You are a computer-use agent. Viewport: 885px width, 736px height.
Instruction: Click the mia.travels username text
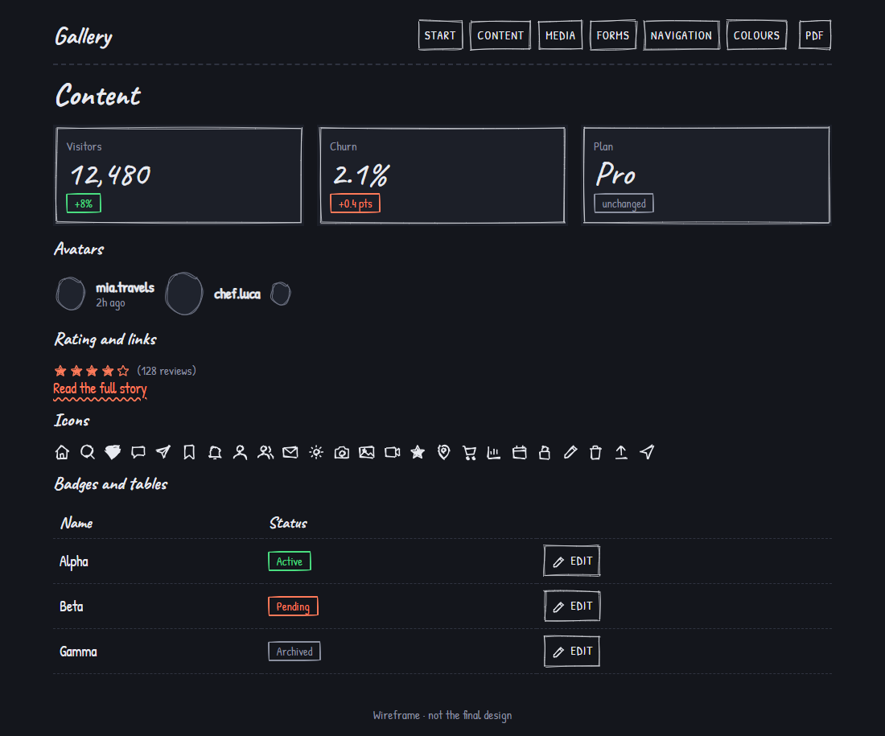[125, 288]
